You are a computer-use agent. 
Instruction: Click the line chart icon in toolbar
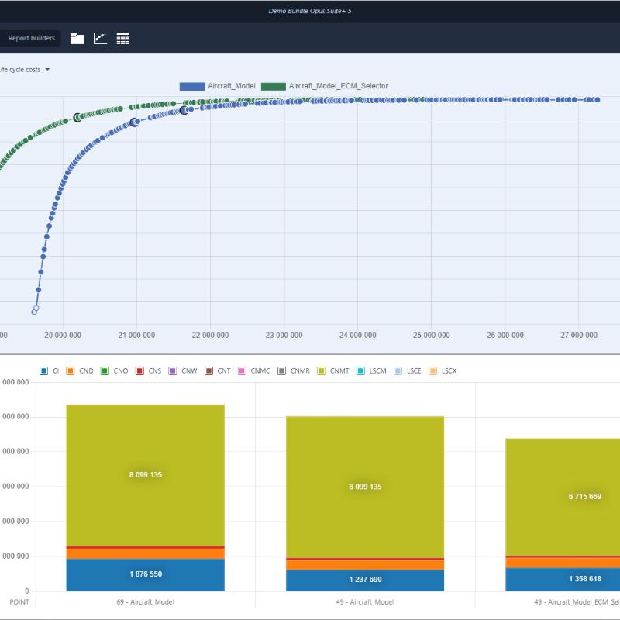click(100, 38)
